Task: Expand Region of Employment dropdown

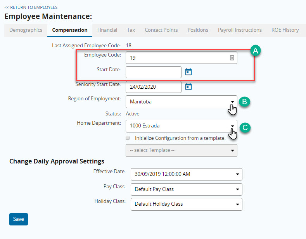Action: click(181, 101)
